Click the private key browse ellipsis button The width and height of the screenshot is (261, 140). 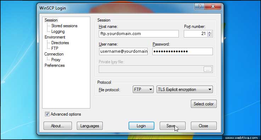[x=208, y=69]
